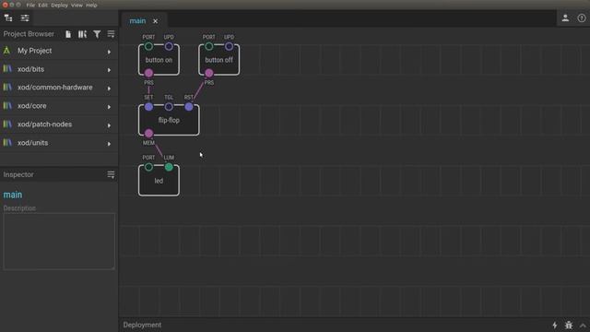Click SET pin on flip-flop

tap(148, 107)
